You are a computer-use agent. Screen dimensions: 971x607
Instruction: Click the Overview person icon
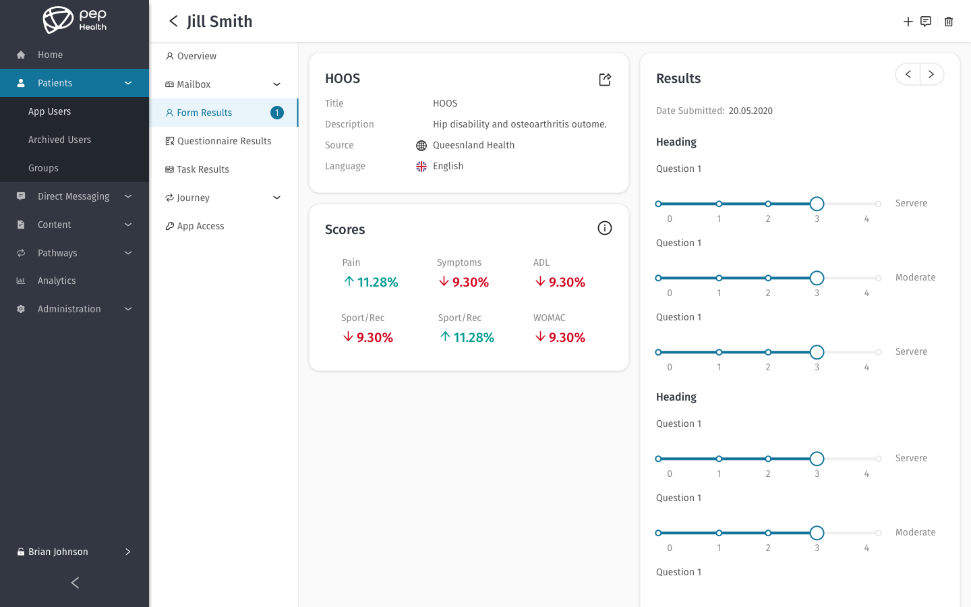tap(170, 56)
